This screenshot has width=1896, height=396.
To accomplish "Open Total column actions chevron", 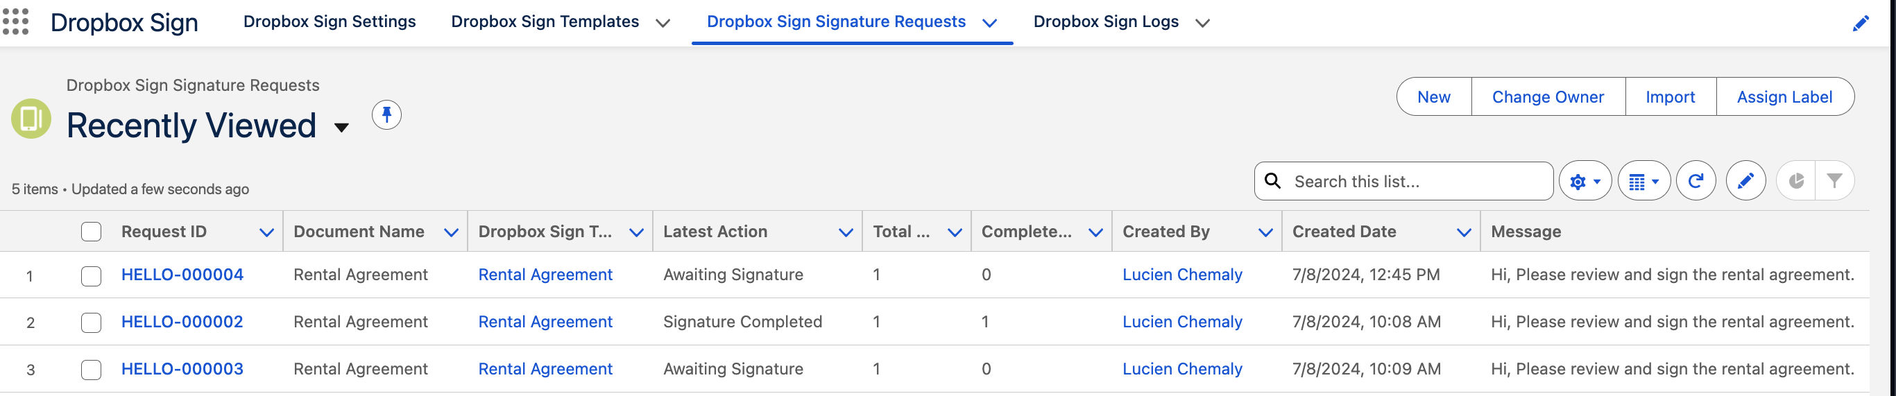I will 955,232.
